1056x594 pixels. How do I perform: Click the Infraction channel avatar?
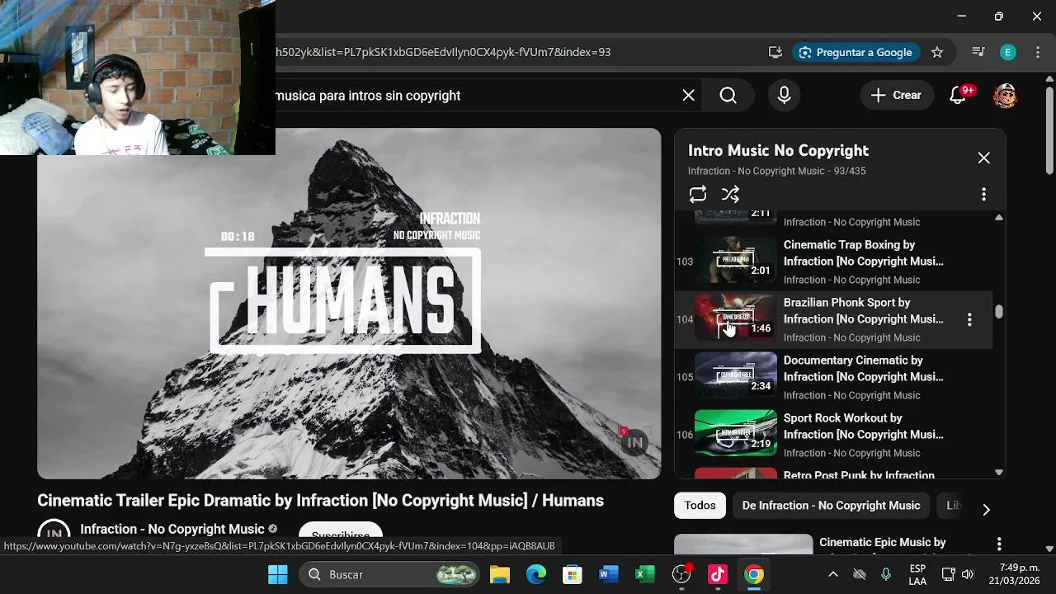point(54,531)
